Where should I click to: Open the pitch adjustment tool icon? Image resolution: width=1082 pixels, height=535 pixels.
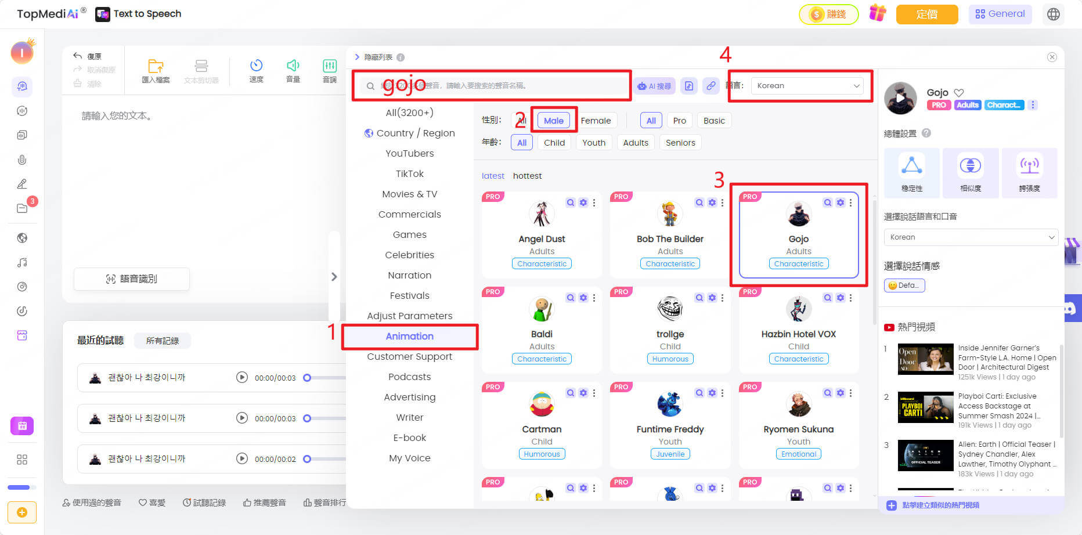[330, 66]
